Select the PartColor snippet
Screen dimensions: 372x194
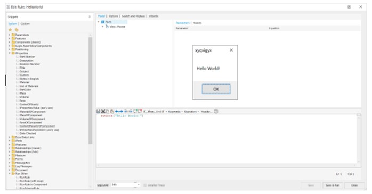point(25,90)
